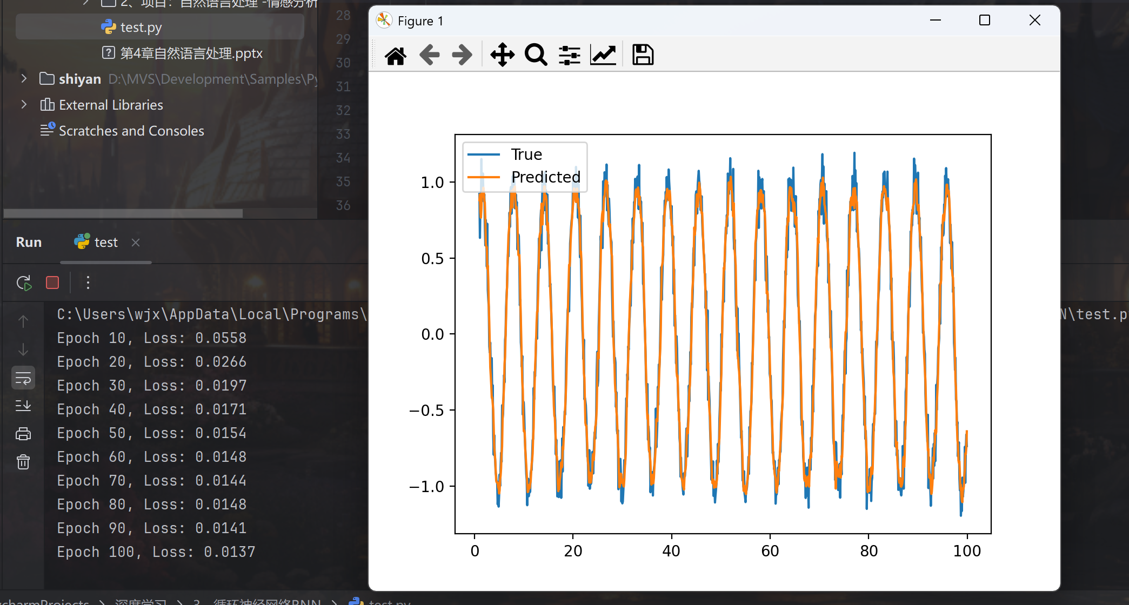The height and width of the screenshot is (605, 1129).
Task: Reset the plot to home view
Action: click(395, 55)
